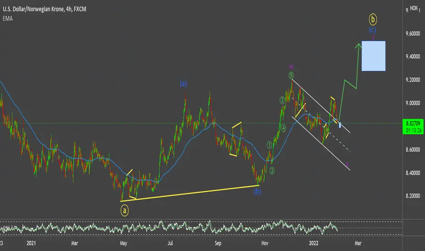
Task: Click the 8.40000 price axis label
Action: point(413,173)
